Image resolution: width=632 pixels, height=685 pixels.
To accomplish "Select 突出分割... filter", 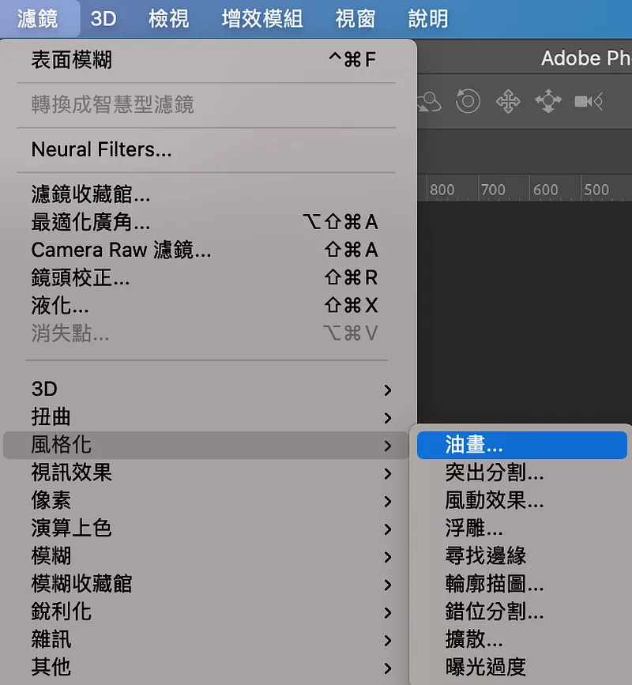I will [522, 472].
